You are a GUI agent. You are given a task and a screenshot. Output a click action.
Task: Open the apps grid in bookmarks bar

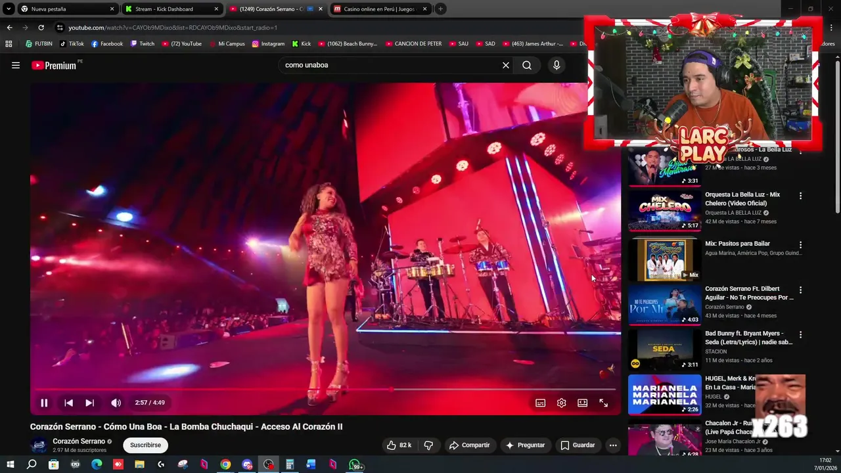click(x=9, y=44)
